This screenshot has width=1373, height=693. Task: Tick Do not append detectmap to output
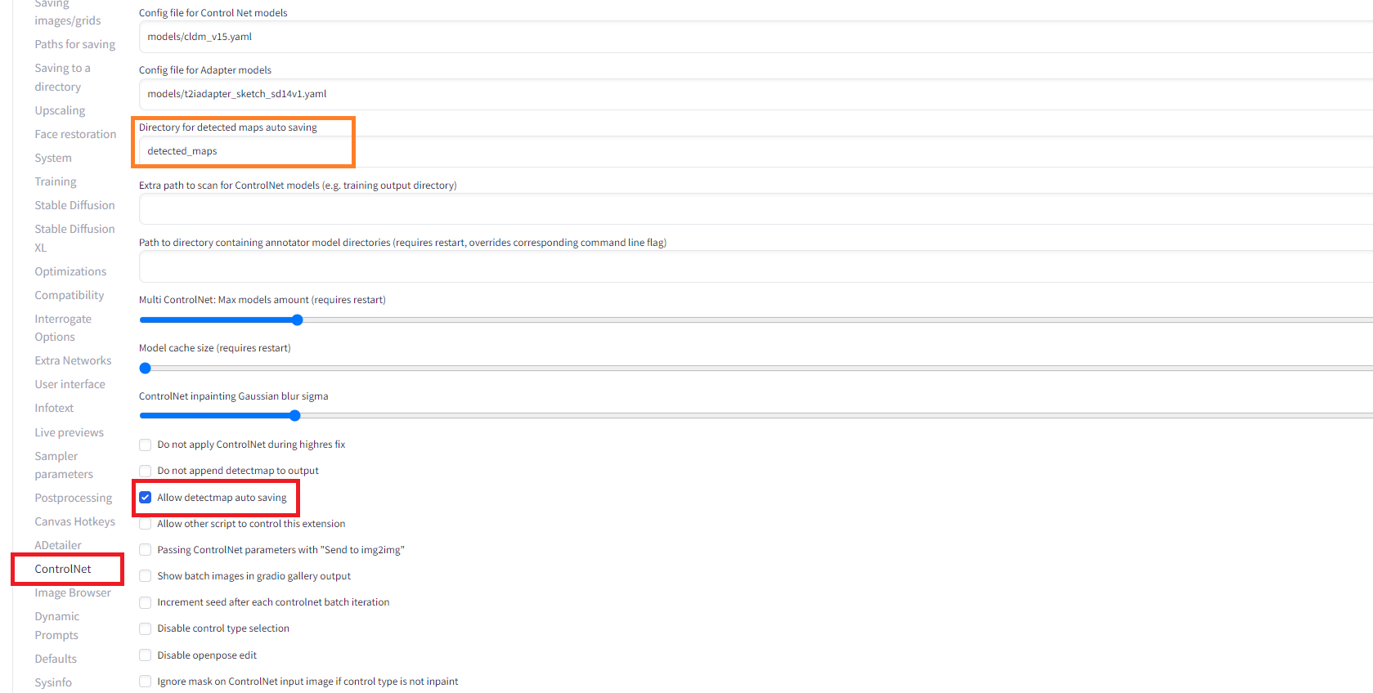coord(146,471)
